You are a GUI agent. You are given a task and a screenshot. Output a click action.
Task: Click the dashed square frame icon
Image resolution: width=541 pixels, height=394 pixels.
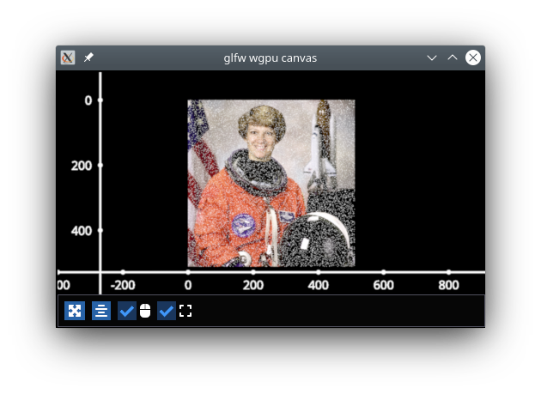pos(185,311)
